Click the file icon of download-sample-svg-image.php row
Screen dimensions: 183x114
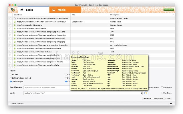point(15,42)
